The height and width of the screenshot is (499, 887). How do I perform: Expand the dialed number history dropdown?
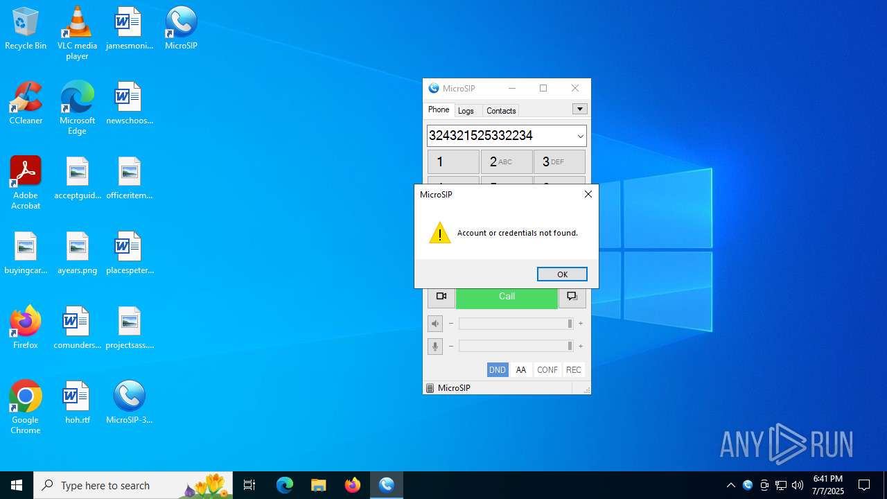coord(581,136)
